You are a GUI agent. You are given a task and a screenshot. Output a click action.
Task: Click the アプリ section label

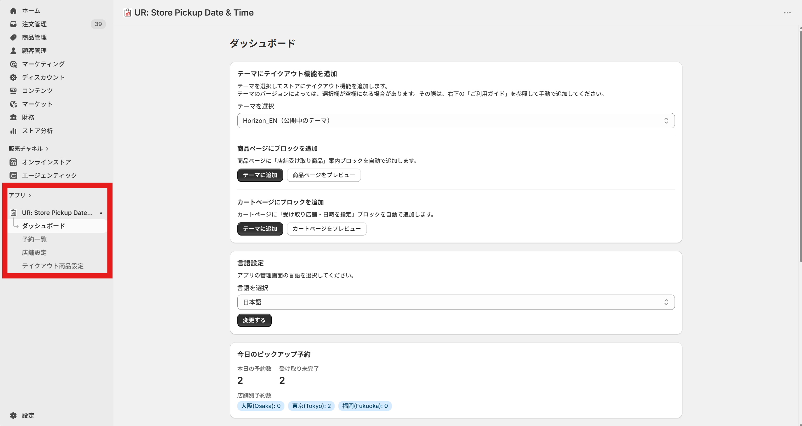17,196
